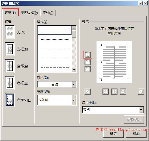Click the diagonal down border button

141,92
